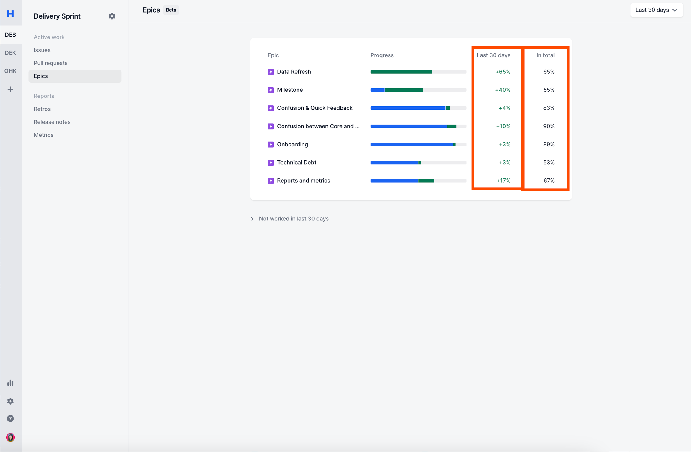The image size is (691, 452).
Task: Open the Onboarding epic
Action: coord(292,144)
